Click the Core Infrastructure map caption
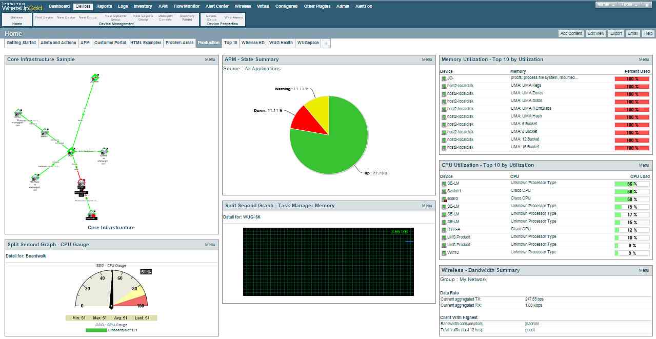656x339 pixels. (x=111, y=228)
